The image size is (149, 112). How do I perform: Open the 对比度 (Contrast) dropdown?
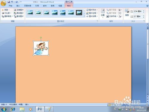click(x=7, y=13)
